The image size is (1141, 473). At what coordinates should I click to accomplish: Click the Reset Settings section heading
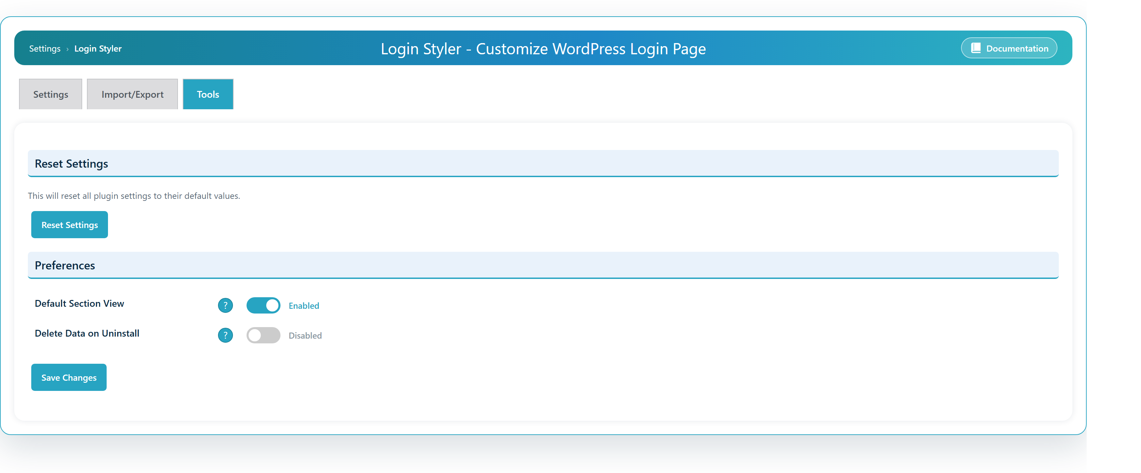pyautogui.click(x=71, y=164)
